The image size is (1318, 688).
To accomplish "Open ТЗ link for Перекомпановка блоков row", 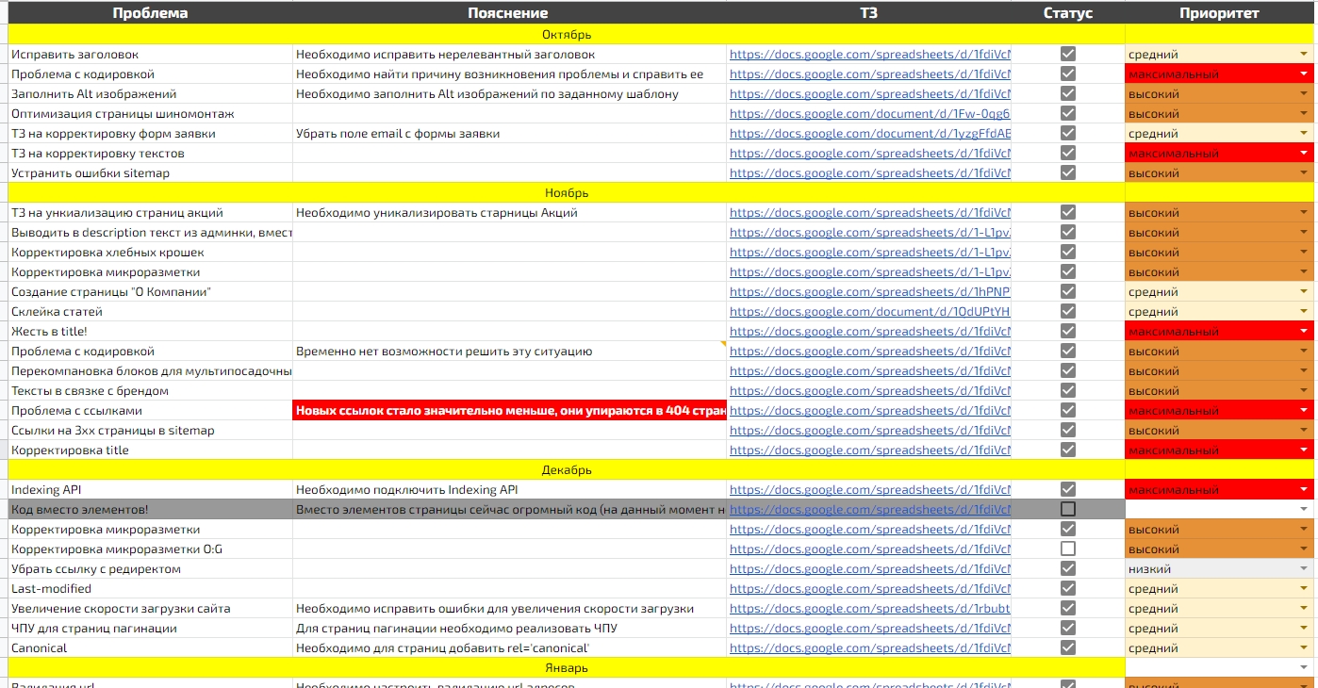I will (x=869, y=371).
